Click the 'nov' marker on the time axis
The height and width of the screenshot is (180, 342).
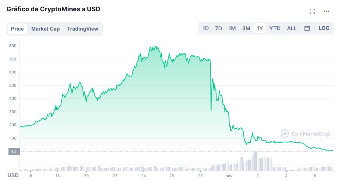[x=229, y=175]
